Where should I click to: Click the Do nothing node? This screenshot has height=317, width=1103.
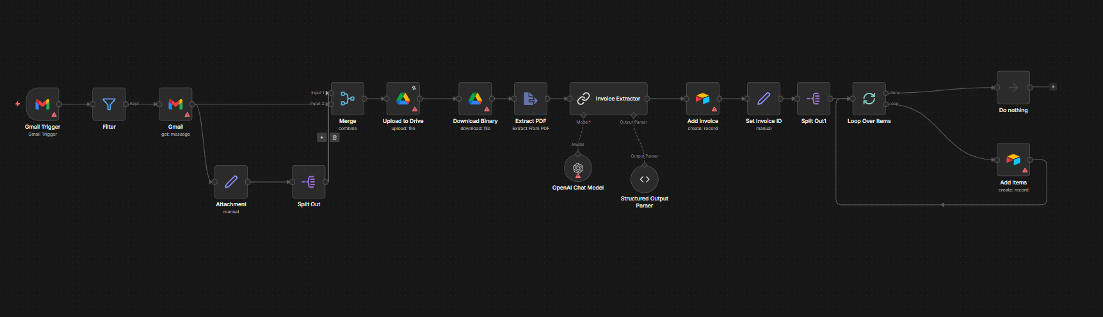coord(1013,88)
